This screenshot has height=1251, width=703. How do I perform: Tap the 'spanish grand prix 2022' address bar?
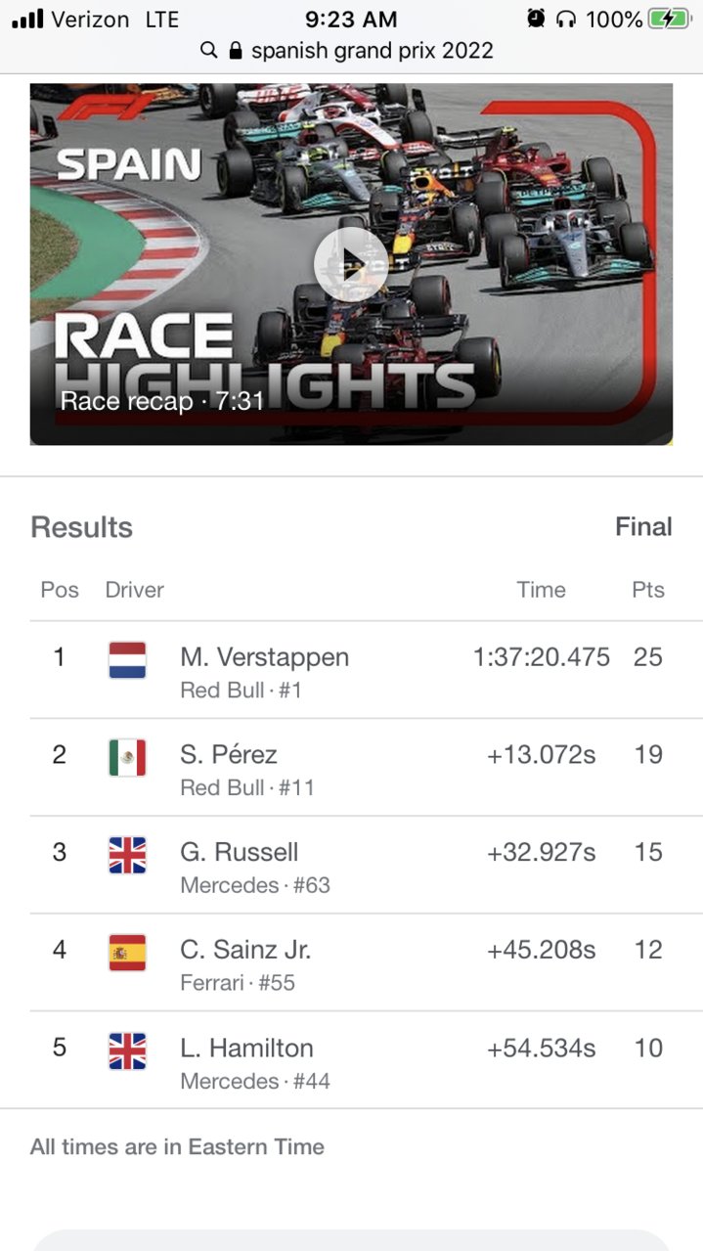[351, 51]
